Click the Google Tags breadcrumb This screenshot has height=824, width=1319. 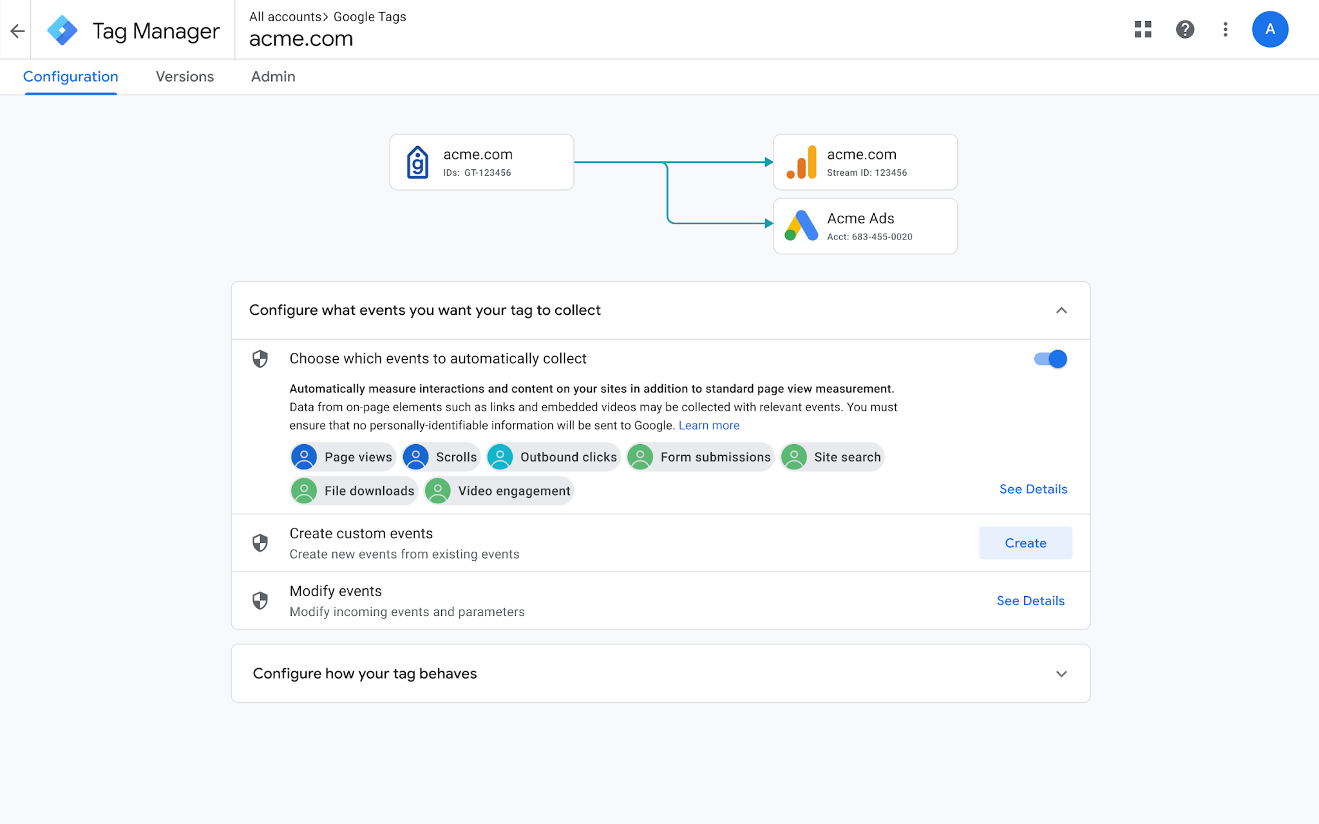pos(370,17)
